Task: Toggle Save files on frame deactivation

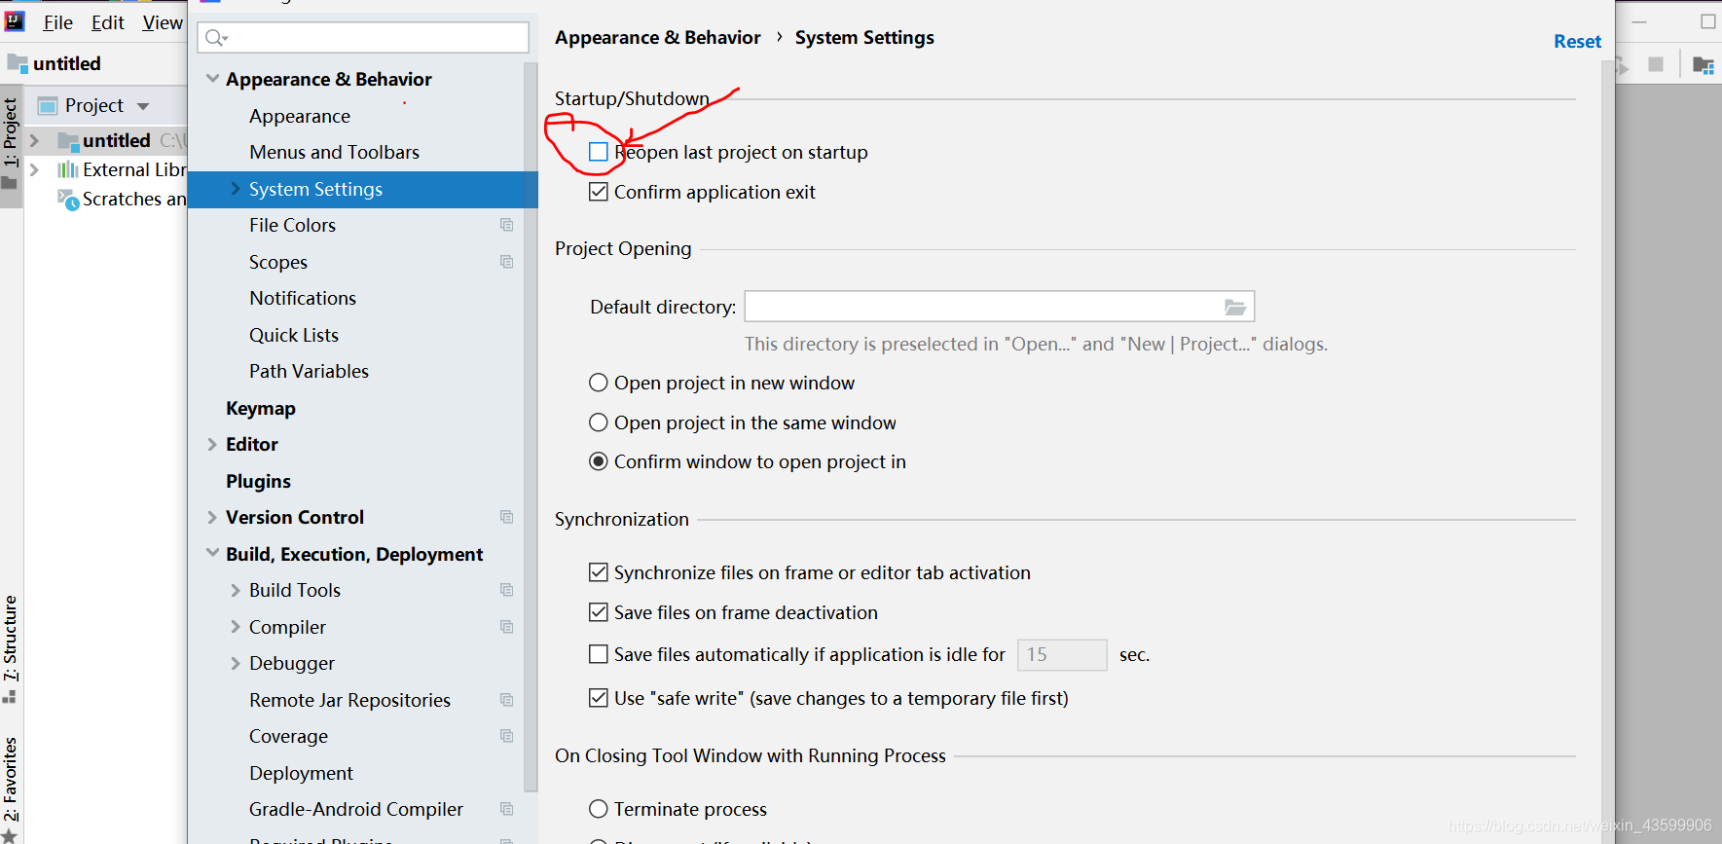Action: (x=599, y=612)
